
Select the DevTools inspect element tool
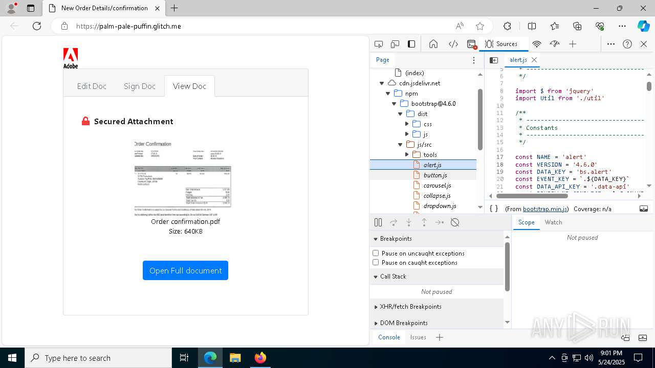pos(379,44)
